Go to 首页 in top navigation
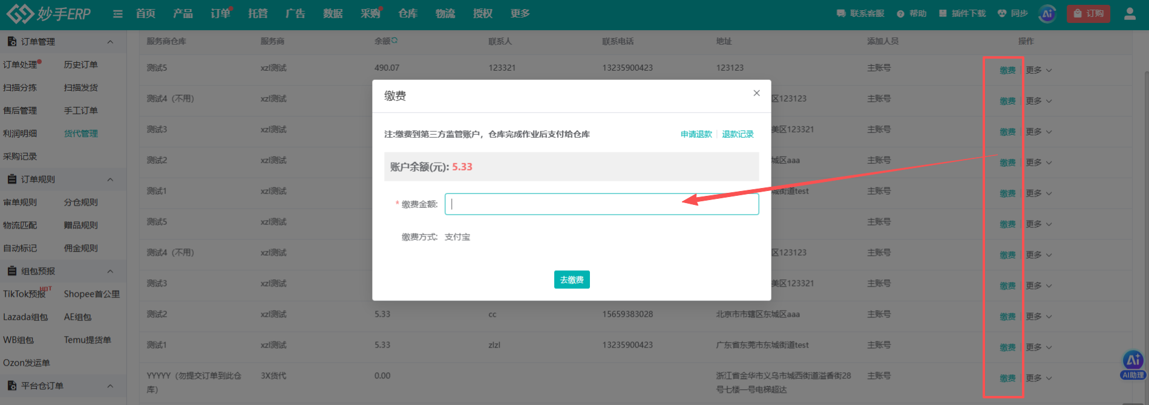 tap(146, 13)
